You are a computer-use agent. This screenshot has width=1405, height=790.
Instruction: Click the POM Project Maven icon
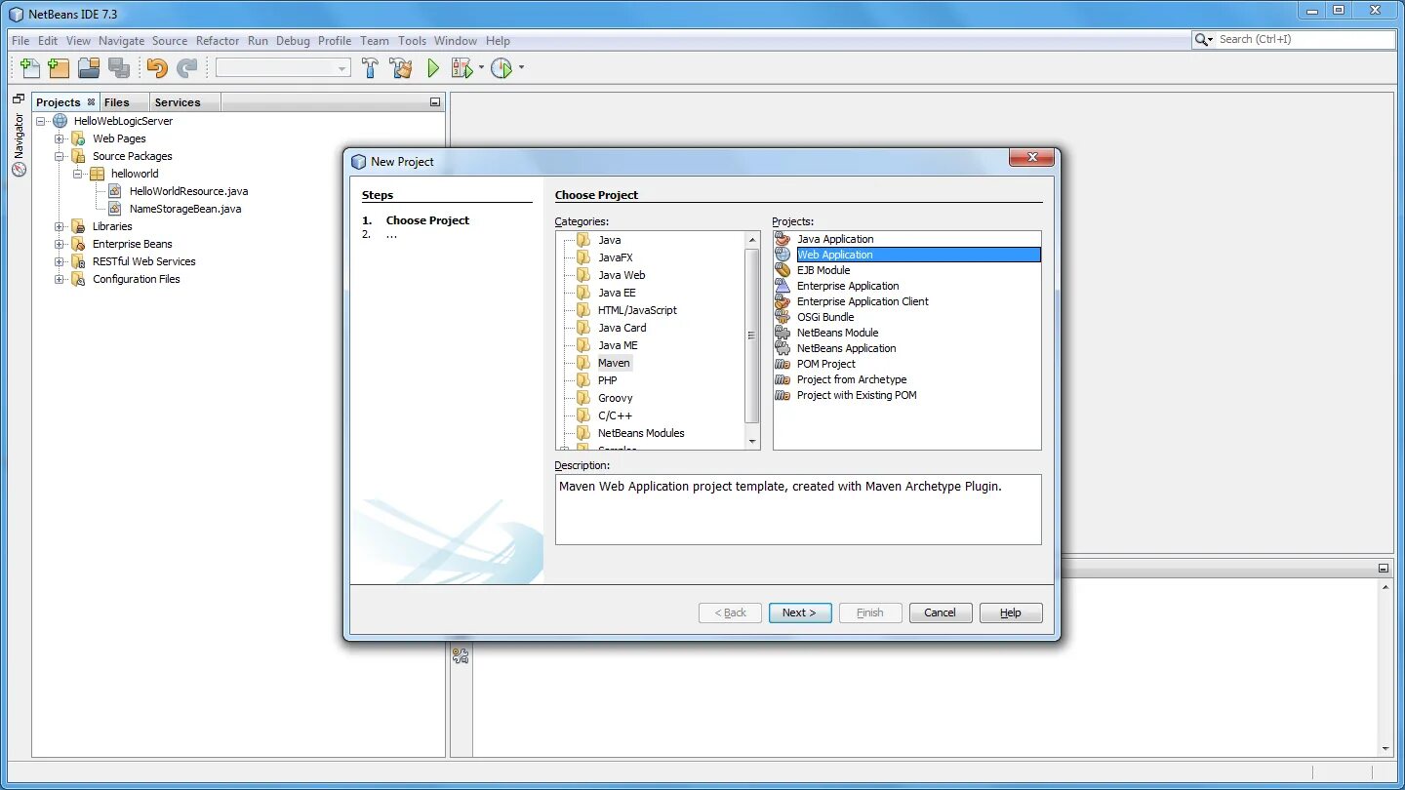(783, 364)
